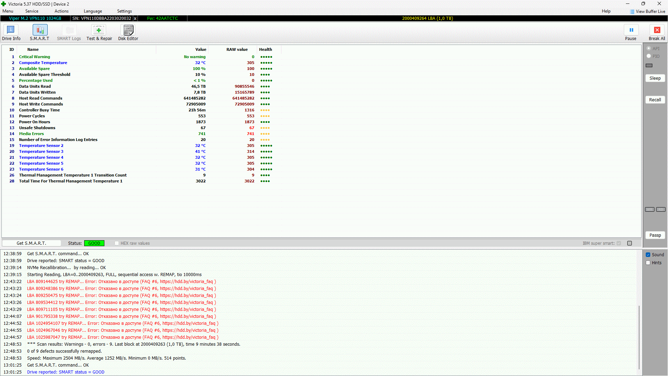Screen dimensions: 668x376
Task: Select the S.M.A.R.T toolbar icon
Action: (x=40, y=30)
